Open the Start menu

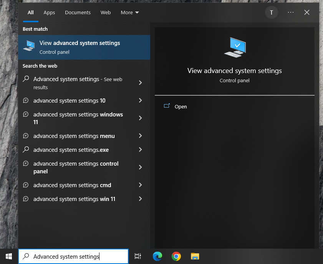(8, 256)
